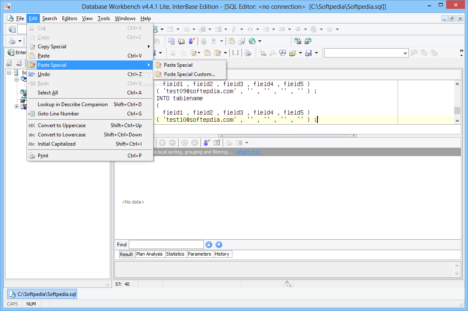Open the Windows menu
The height and width of the screenshot is (311, 468).
click(125, 18)
